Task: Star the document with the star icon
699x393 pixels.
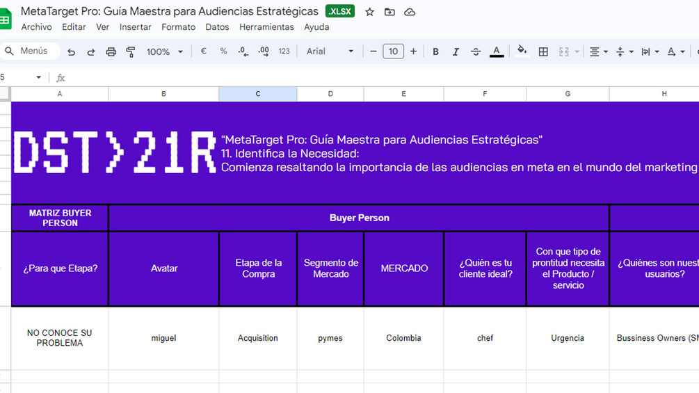Action: [369, 12]
